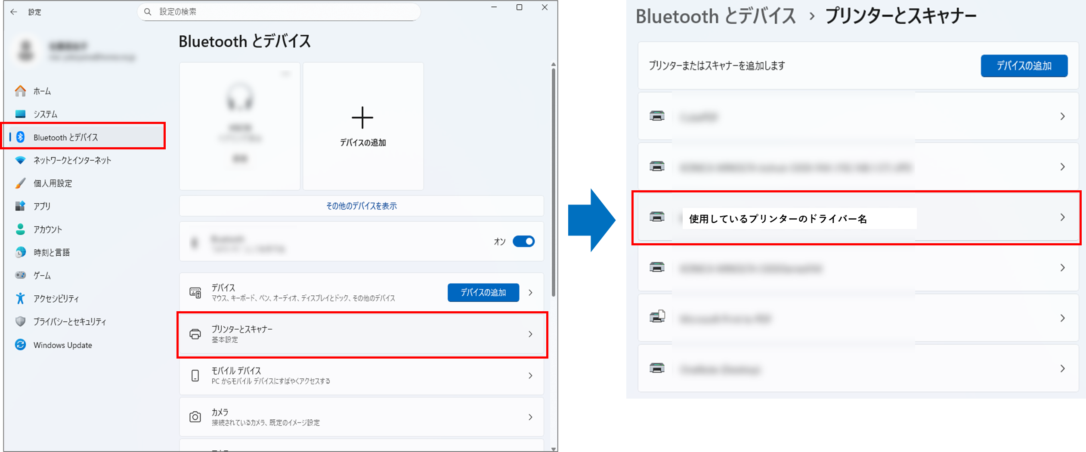
Task: Click the Privacy and Security shield icon
Action: coord(20,322)
